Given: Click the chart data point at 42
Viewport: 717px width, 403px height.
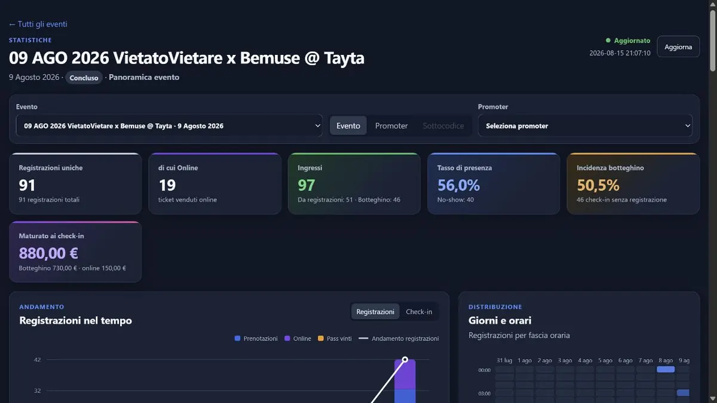Looking at the screenshot, I should point(405,359).
